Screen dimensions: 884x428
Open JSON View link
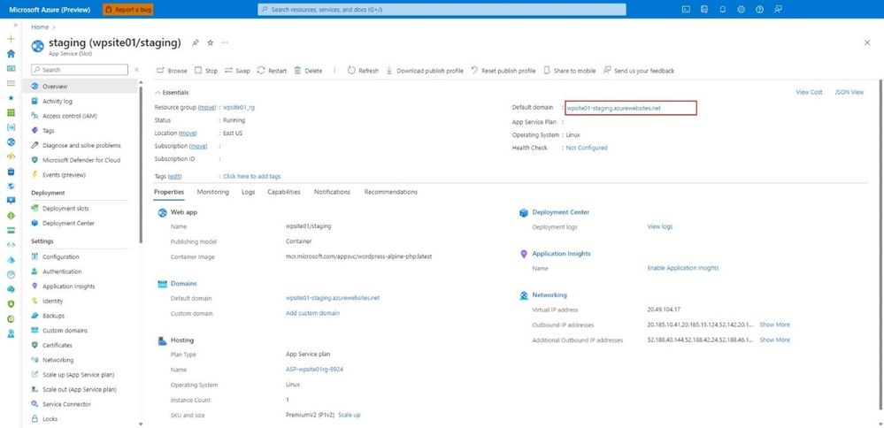849,92
